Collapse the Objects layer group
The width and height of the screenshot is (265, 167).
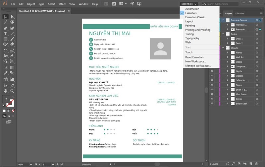point(223,48)
